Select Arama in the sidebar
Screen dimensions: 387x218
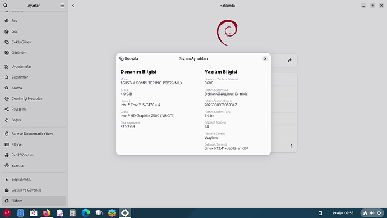pyautogui.click(x=34, y=88)
